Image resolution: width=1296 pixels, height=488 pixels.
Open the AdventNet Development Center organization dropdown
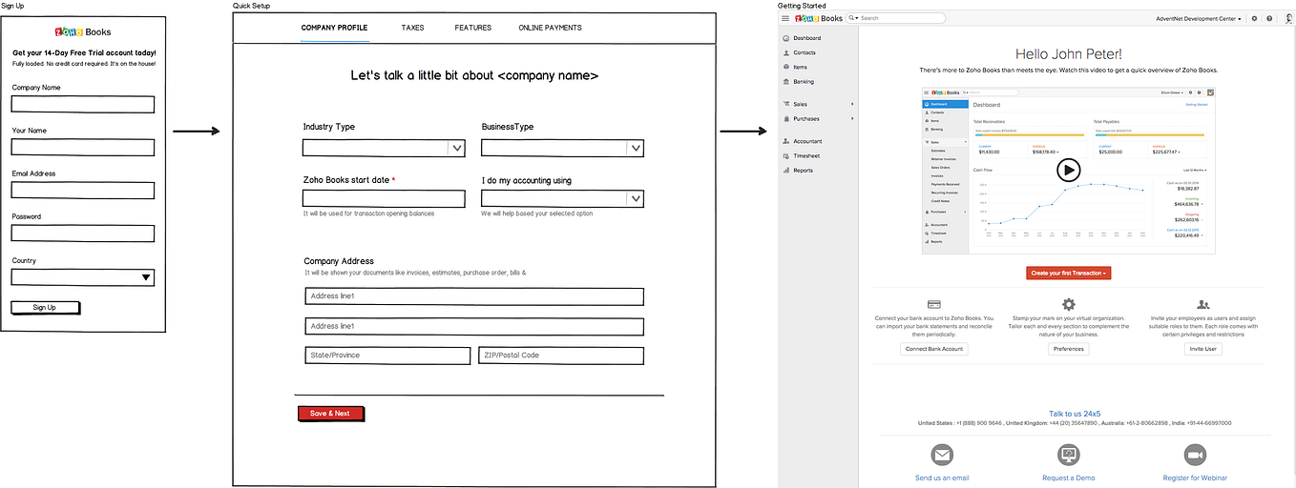point(1199,18)
